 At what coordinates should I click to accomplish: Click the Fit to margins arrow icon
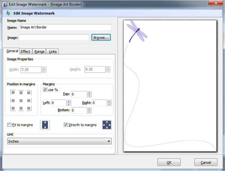click(45, 125)
